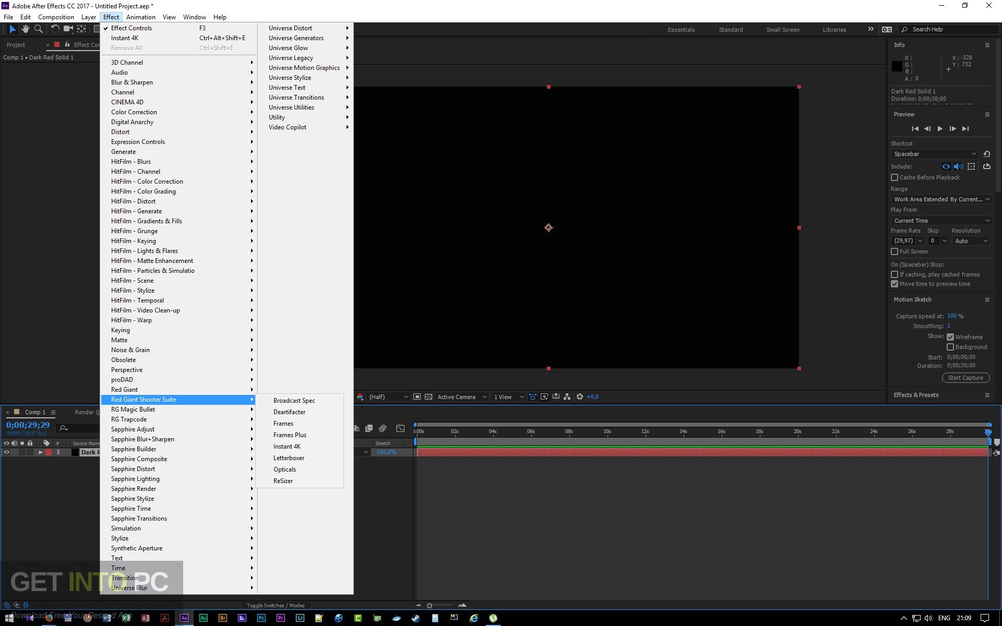
Task: Uncheck Move time to preview time
Action: [x=894, y=284]
